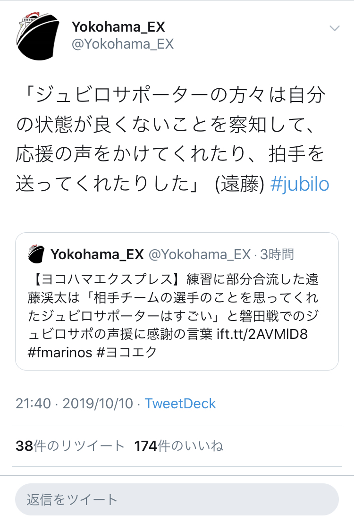Screen dimensions: 354x523
Task: Open the Yokohama_EX display name
Action: click(x=118, y=27)
